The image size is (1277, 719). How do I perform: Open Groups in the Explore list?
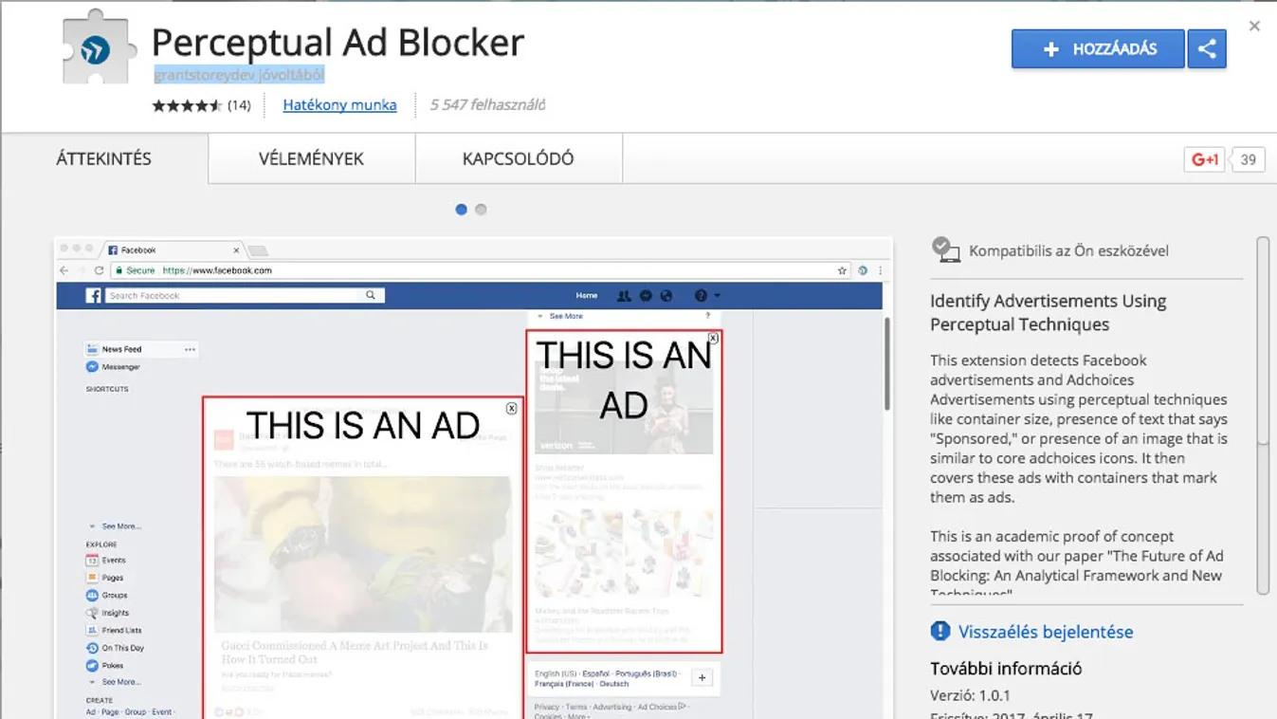(107, 596)
